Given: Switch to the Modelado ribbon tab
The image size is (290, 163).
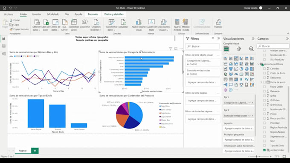Looking at the screenshot, I should pos(53,14).
